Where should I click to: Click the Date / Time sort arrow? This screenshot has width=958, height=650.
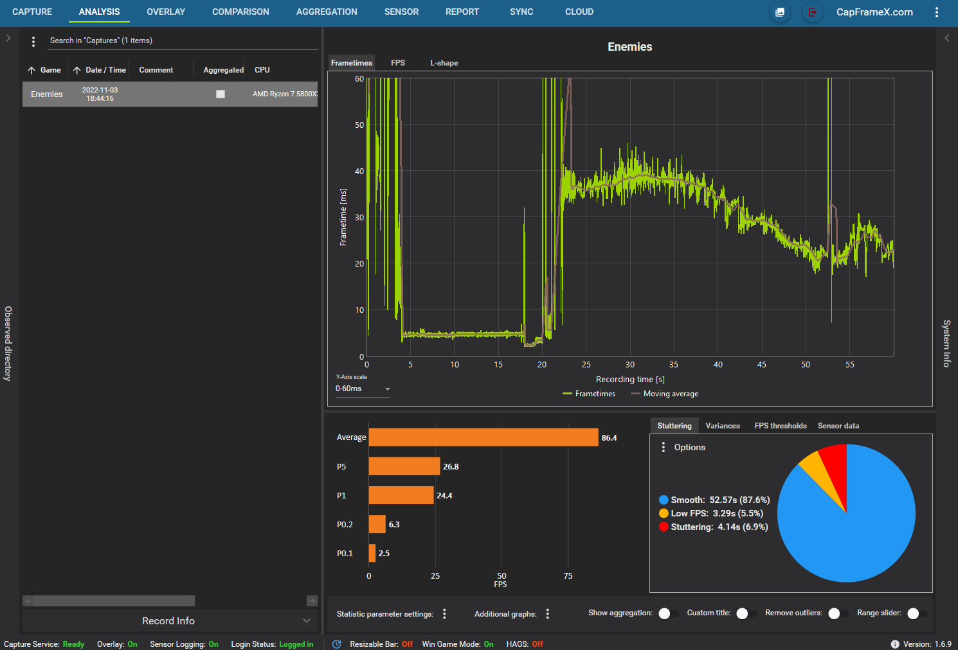click(x=77, y=70)
